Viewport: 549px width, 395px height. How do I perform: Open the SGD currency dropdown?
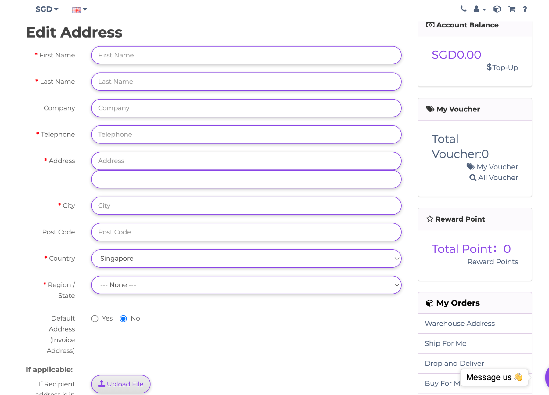47,9
